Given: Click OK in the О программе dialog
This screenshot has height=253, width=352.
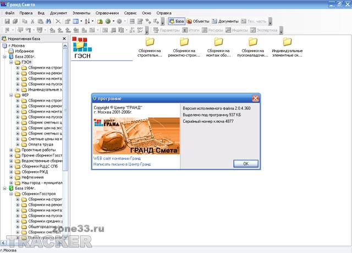Looking at the screenshot, I should coord(246,164).
